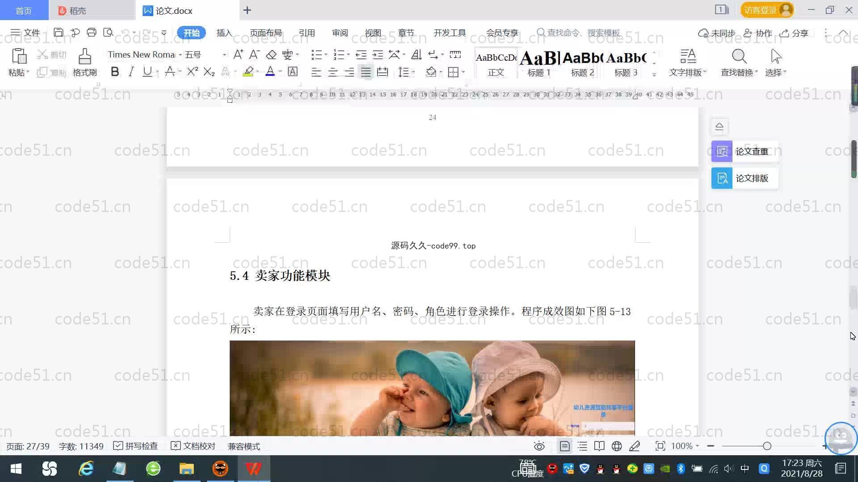Toggle page layout view button
The width and height of the screenshot is (858, 482).
coord(565,446)
